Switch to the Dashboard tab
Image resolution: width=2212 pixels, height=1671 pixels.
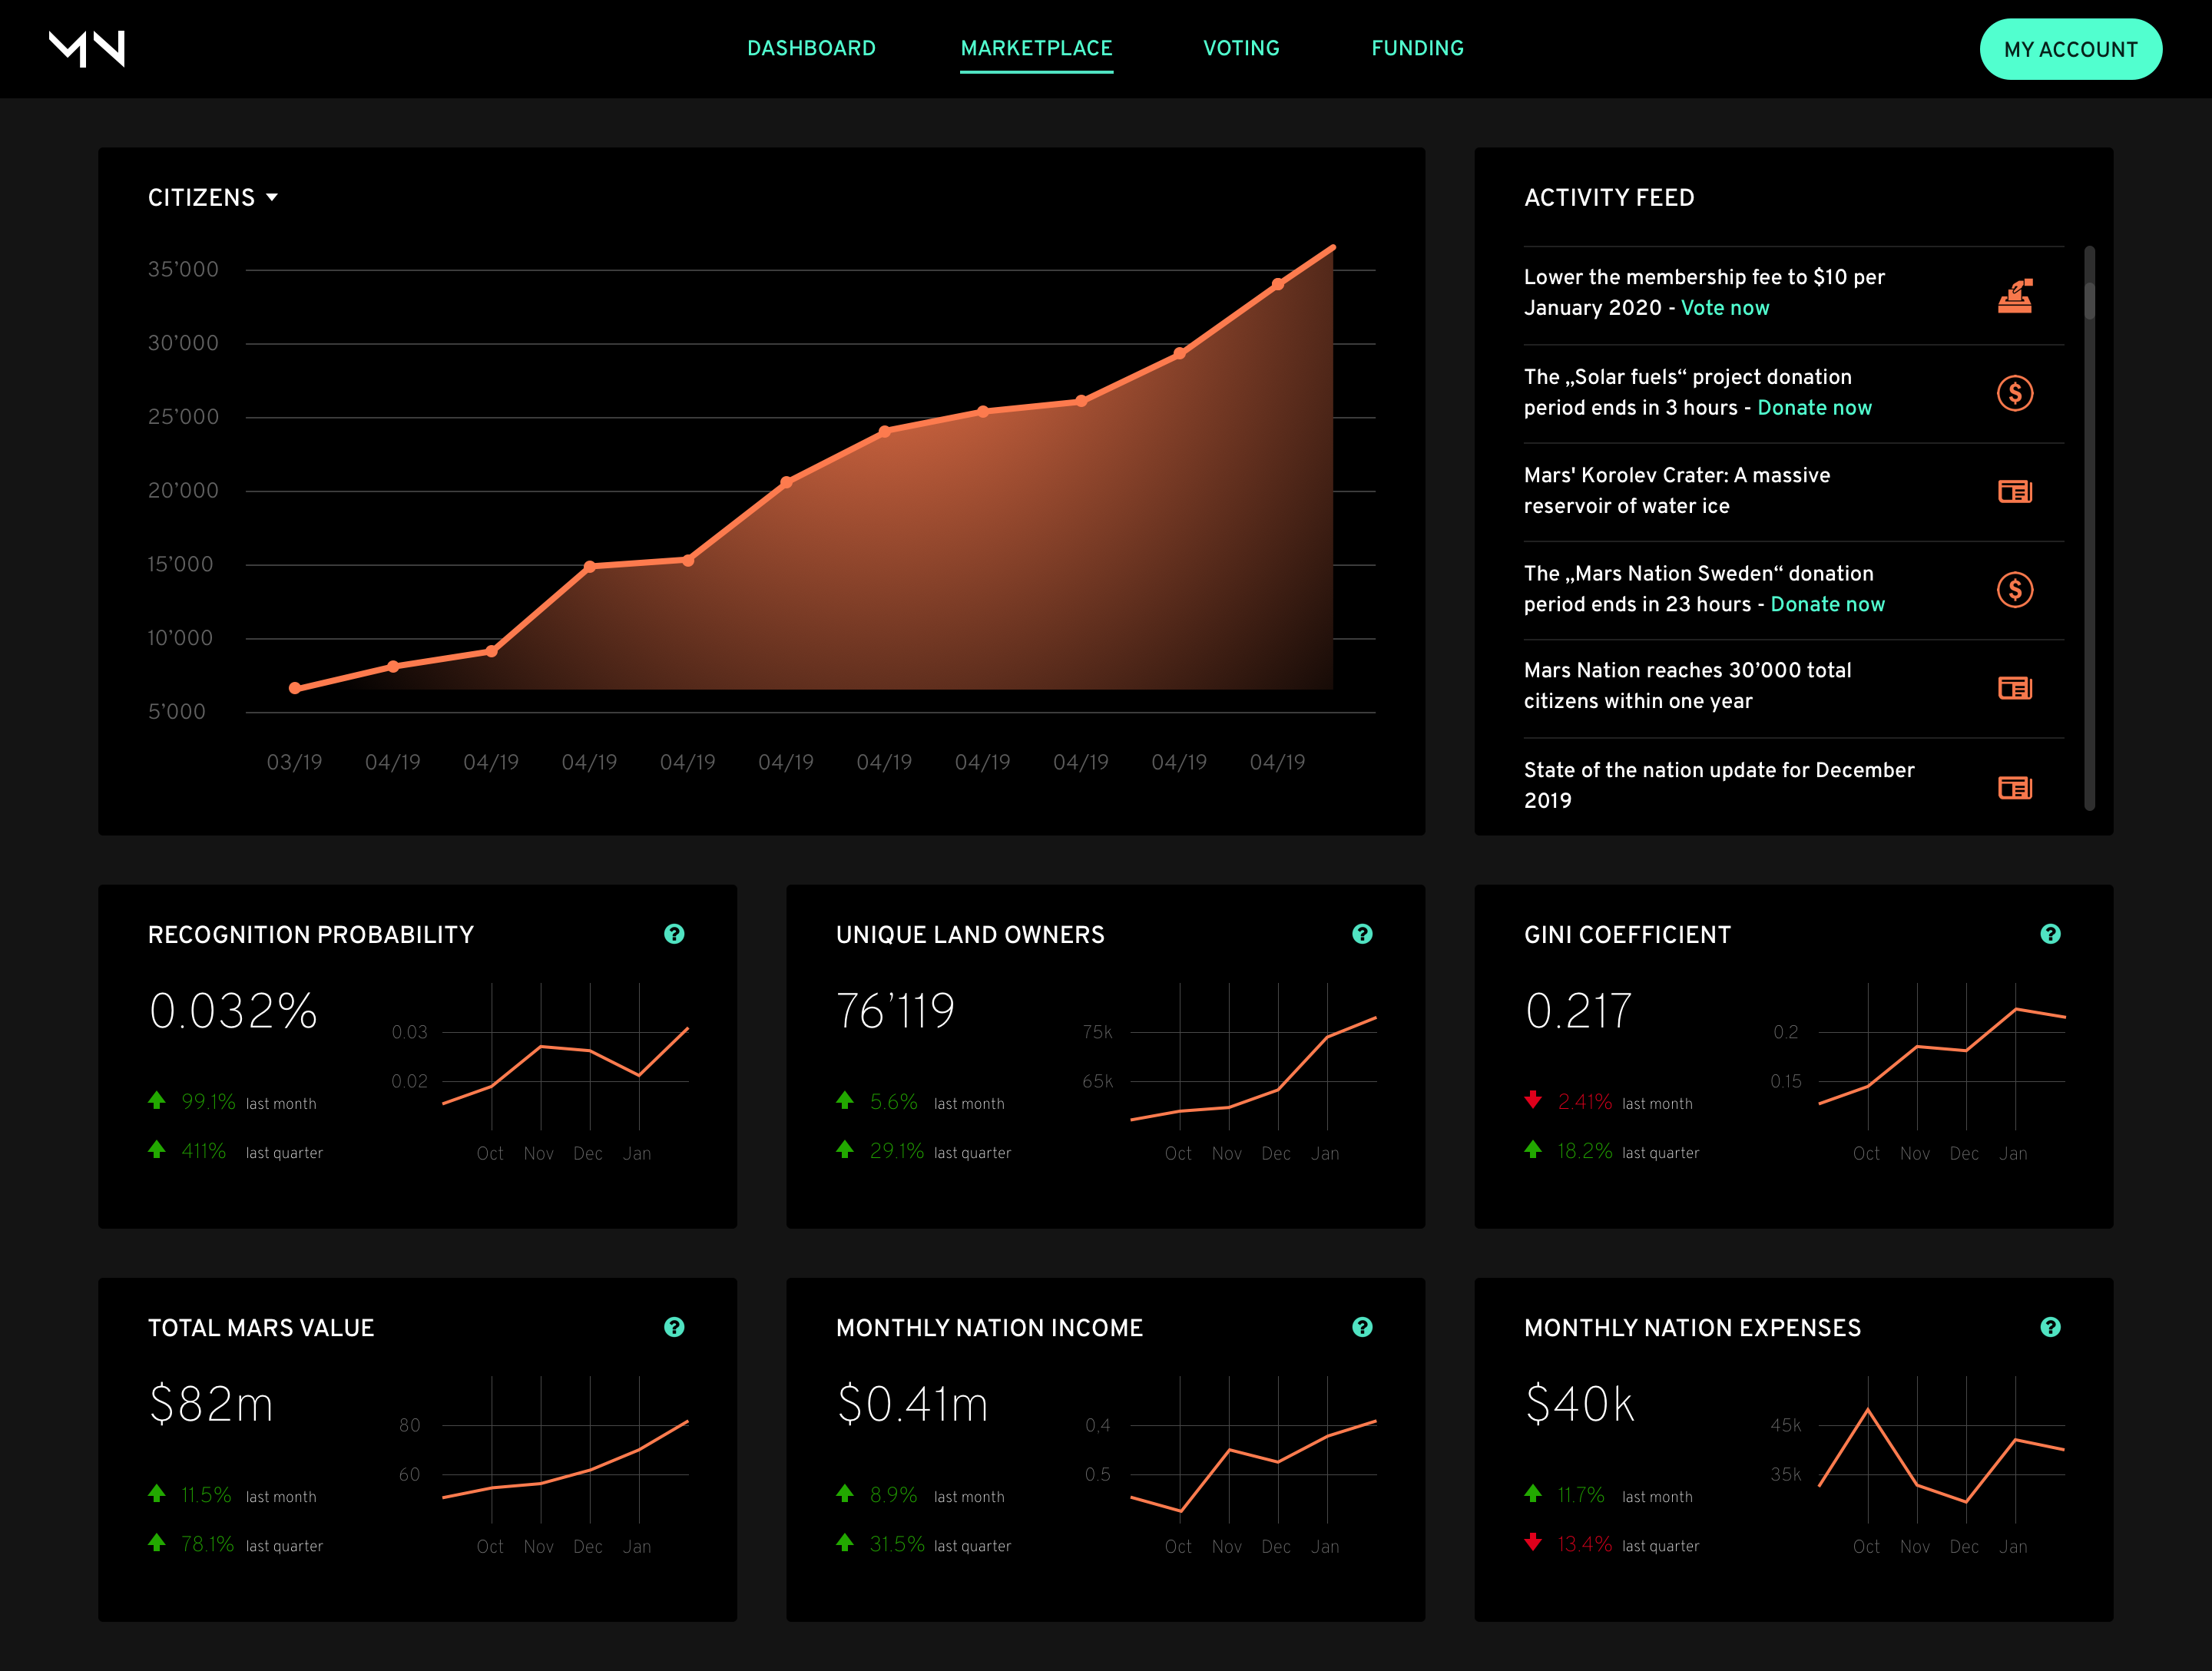pos(811,48)
